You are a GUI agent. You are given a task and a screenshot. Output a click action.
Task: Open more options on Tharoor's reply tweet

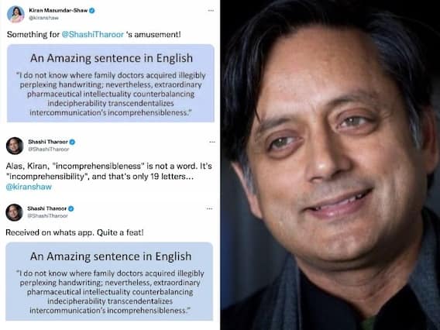tap(212, 142)
